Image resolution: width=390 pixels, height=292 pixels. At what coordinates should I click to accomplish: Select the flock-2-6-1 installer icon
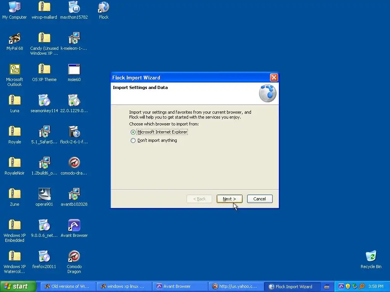tap(74, 135)
